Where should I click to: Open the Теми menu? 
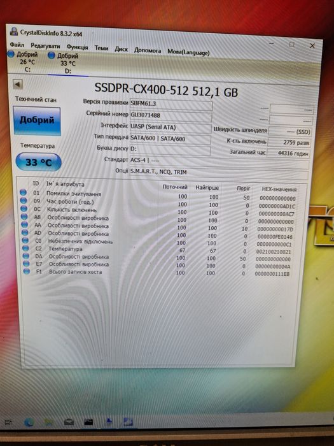[x=101, y=48]
